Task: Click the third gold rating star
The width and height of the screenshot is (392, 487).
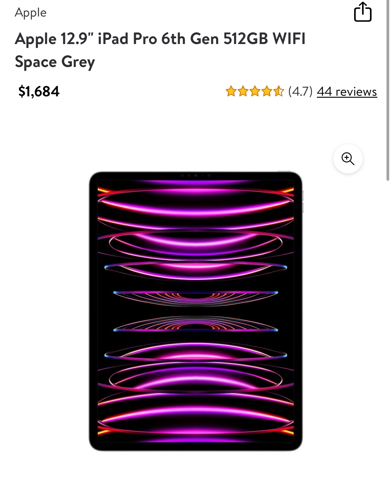Action: click(255, 91)
